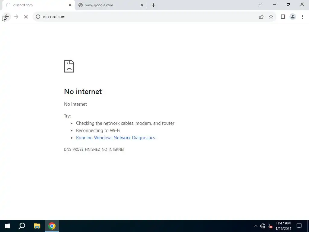The height and width of the screenshot is (232, 309).
Task: Click 'Checking the network cables, modem, and router'
Action: (x=125, y=123)
